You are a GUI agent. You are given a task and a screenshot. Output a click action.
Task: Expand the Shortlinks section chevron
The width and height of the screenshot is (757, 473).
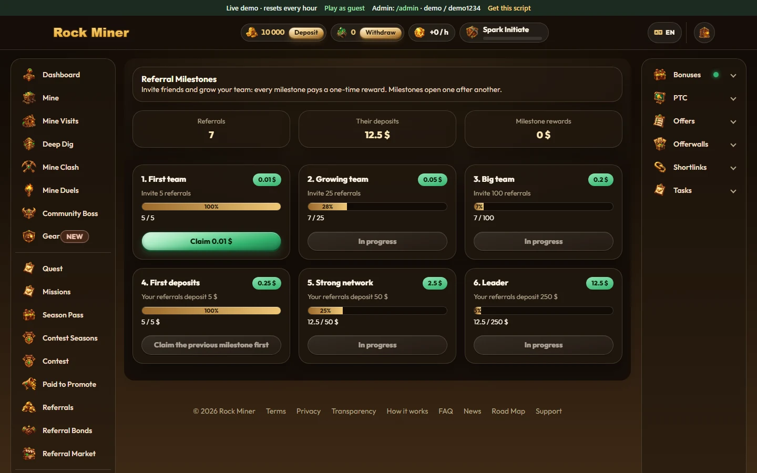(x=733, y=168)
